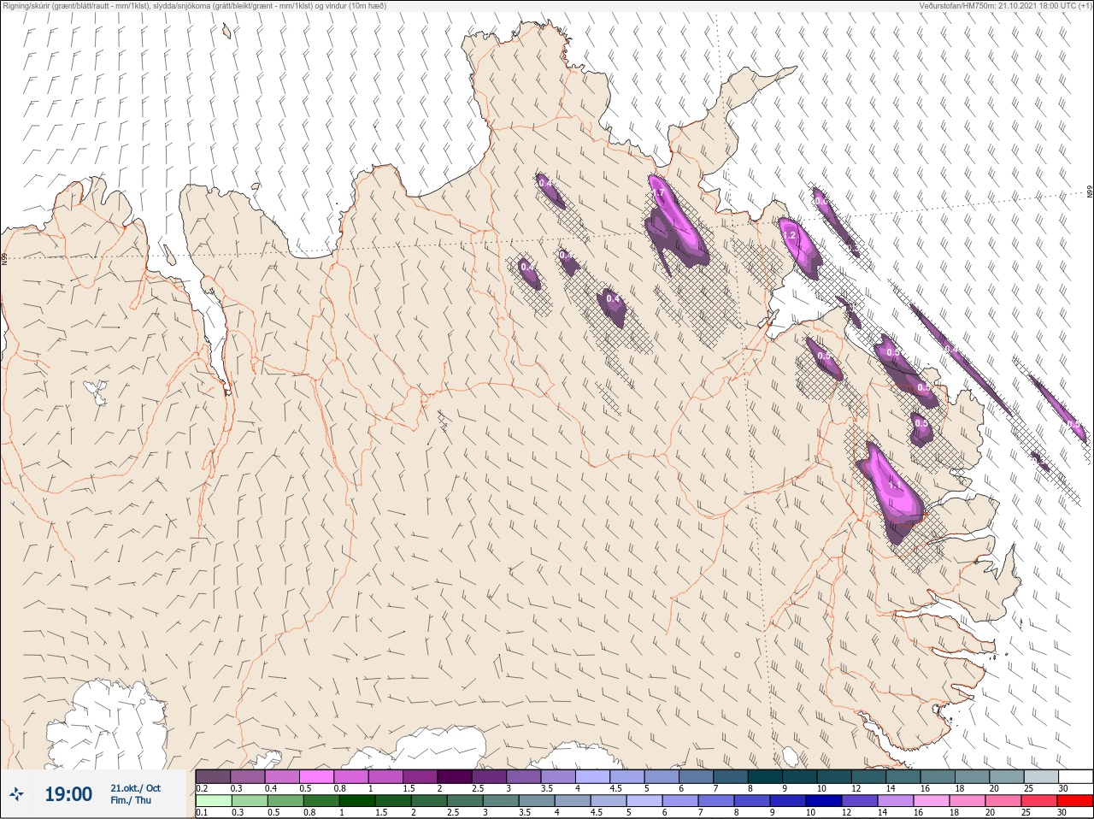Image resolution: width=1094 pixels, height=819 pixels.
Task: Click the 'Fim./ Thu' weekday text
Action: point(131,800)
